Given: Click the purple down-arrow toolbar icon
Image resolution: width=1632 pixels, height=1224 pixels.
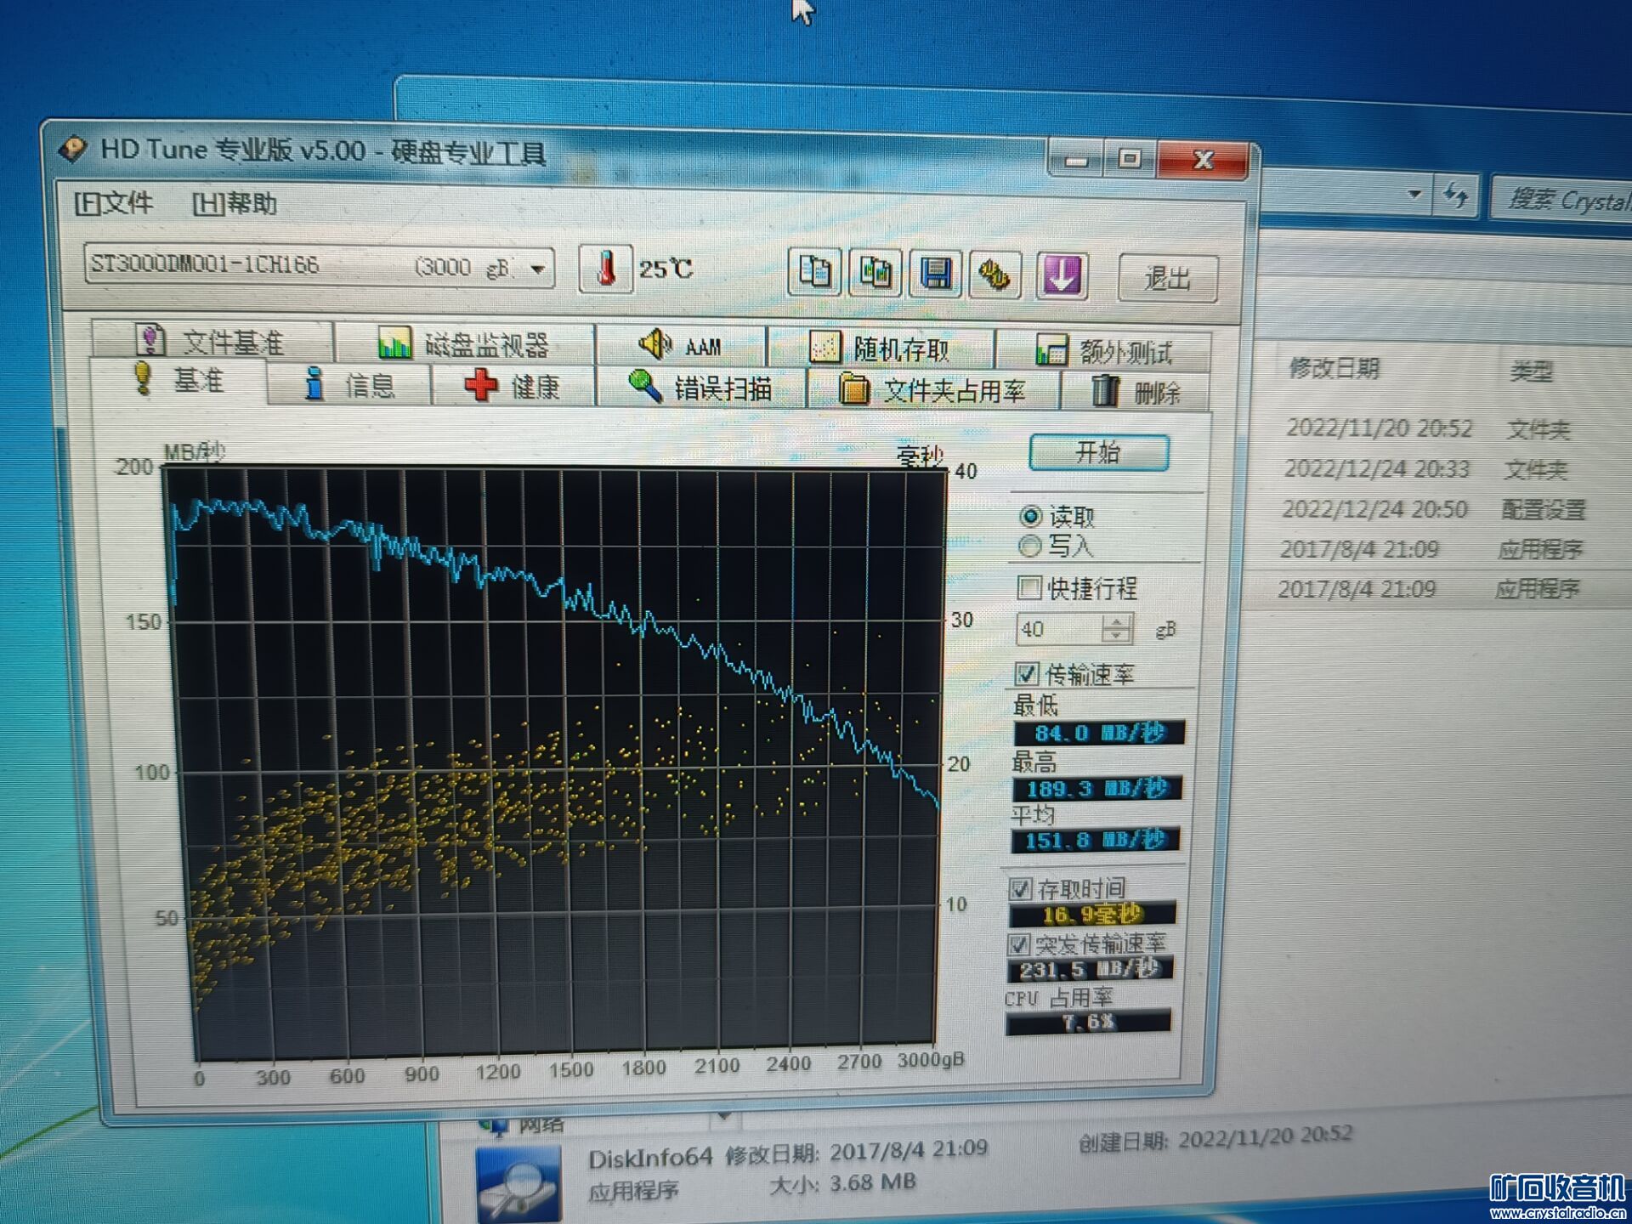Looking at the screenshot, I should 1062,276.
